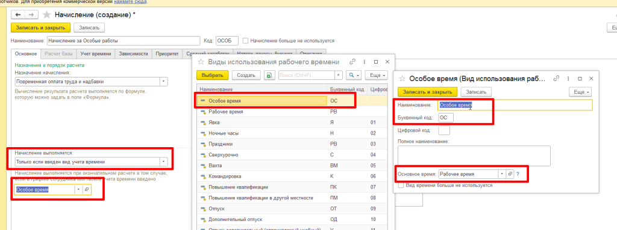Click Записать in Особое время window
This screenshot has height=230, width=617.
pos(476,92)
